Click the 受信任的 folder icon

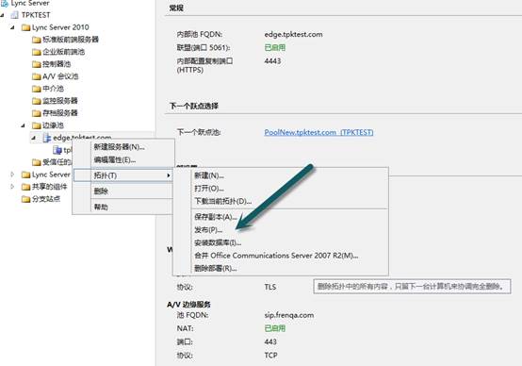tap(37, 162)
